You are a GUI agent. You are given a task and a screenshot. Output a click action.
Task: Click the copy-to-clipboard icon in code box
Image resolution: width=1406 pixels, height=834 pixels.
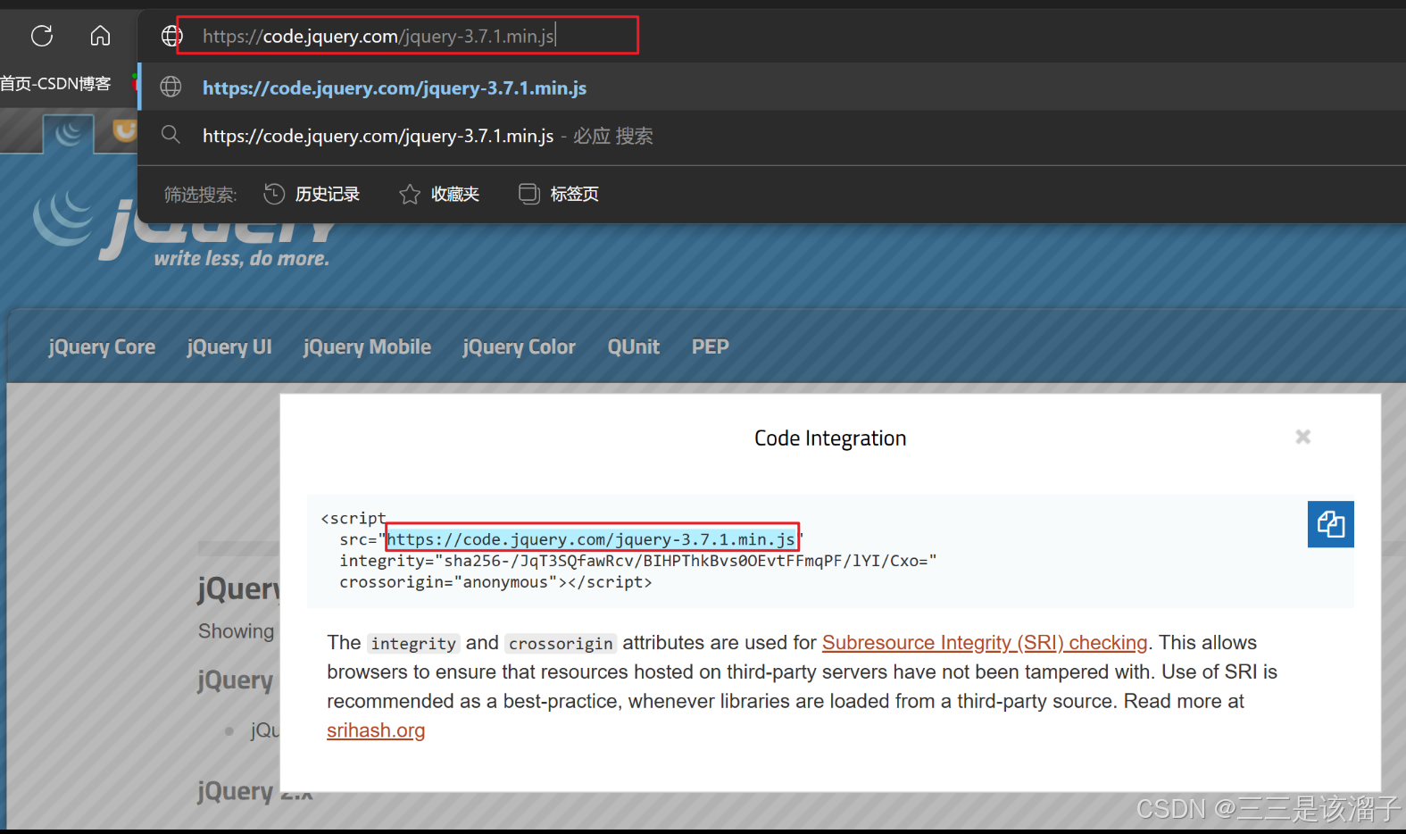click(x=1331, y=524)
